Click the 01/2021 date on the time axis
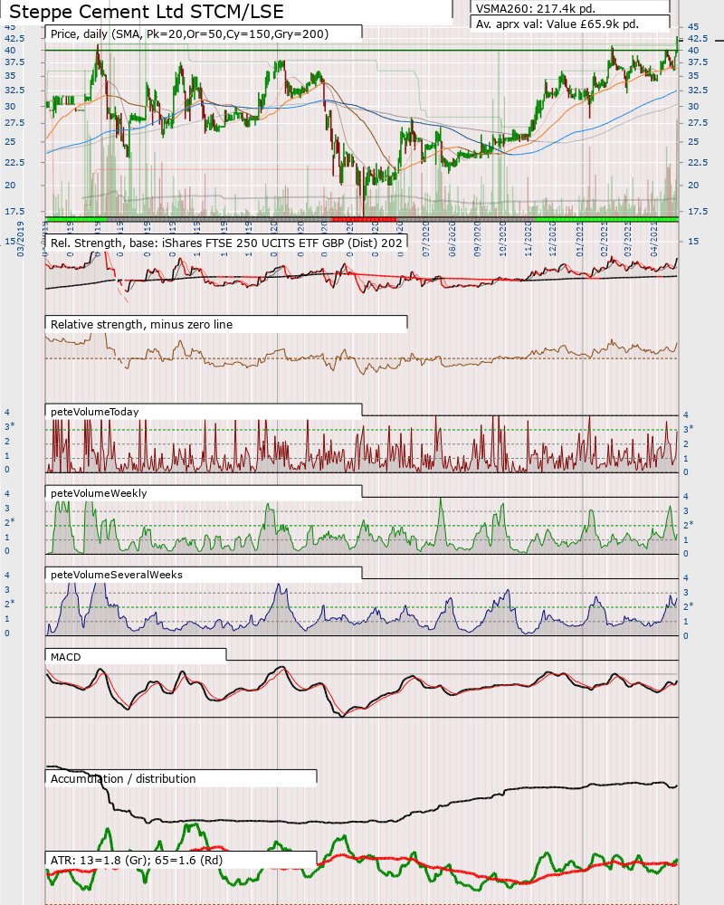This screenshot has width=724, height=905. coord(579,239)
